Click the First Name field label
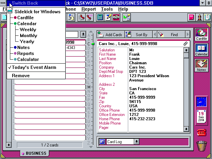The height and width of the screenshot is (159, 212). pyautogui.click(x=107, y=54)
